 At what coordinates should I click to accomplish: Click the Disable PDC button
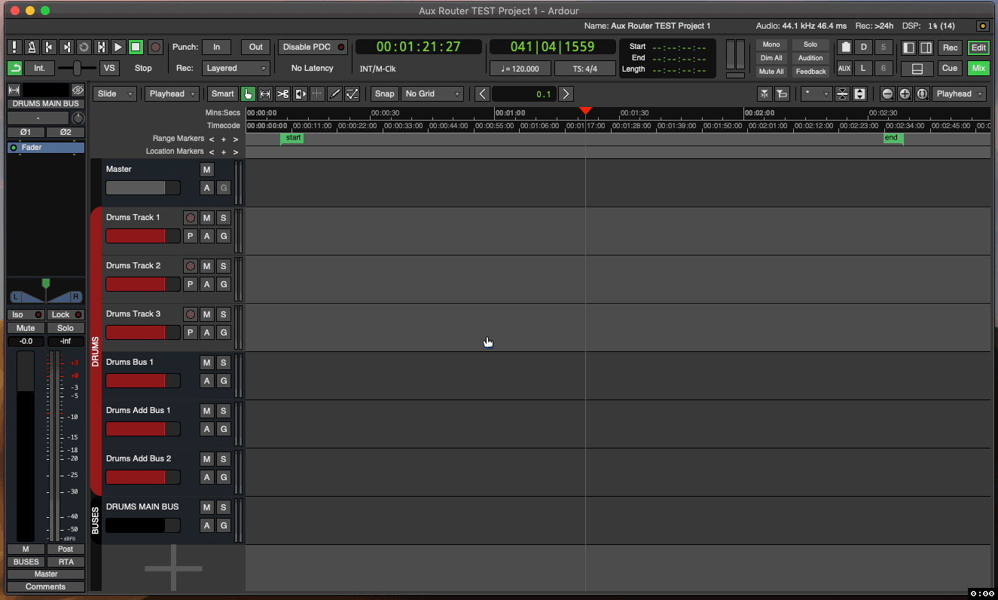tap(313, 47)
